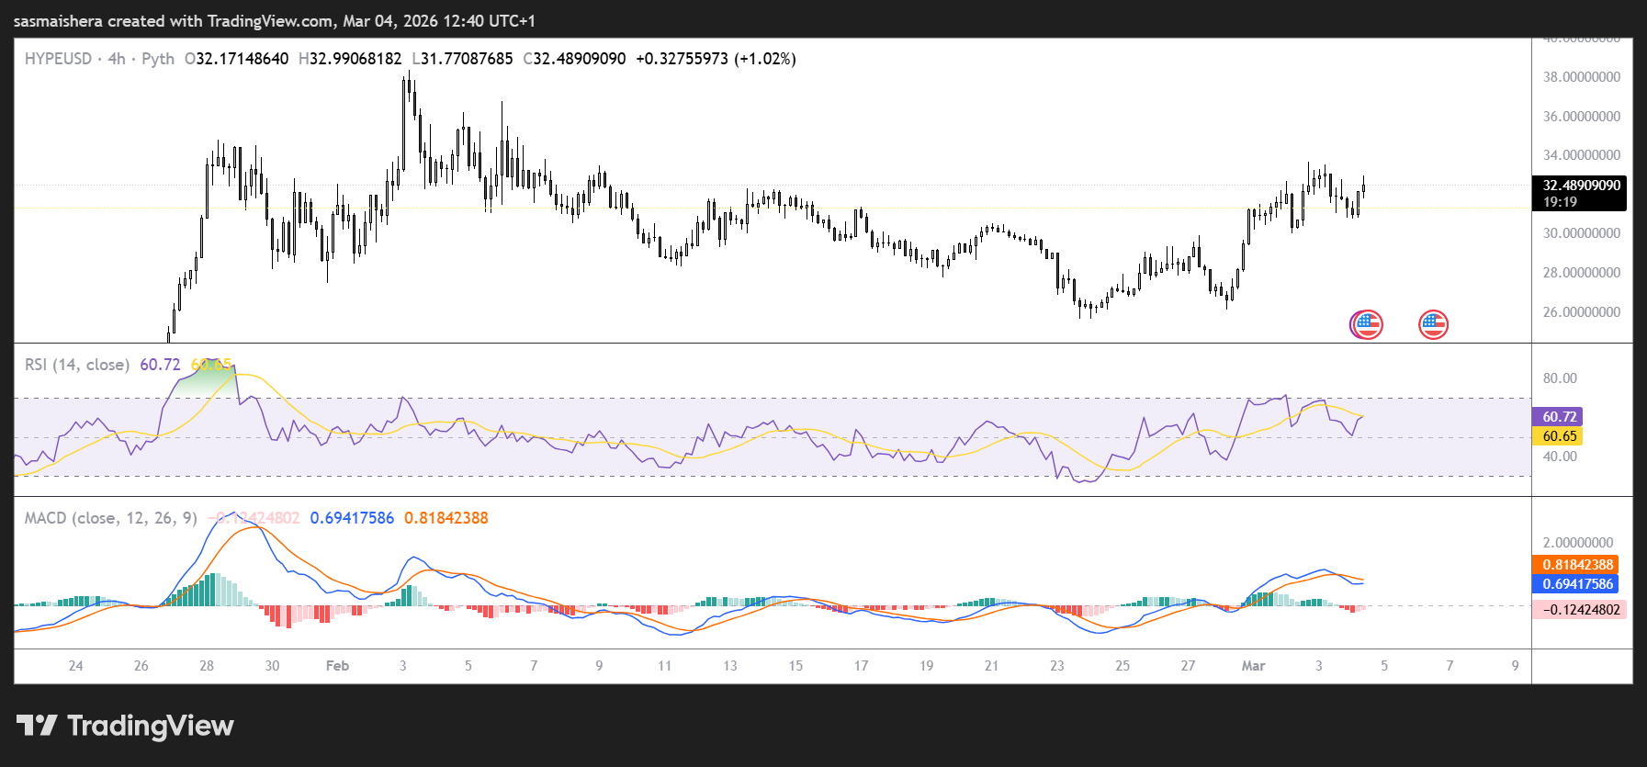
Task: Click the 38.00000000 price scale label
Action: tap(1582, 77)
